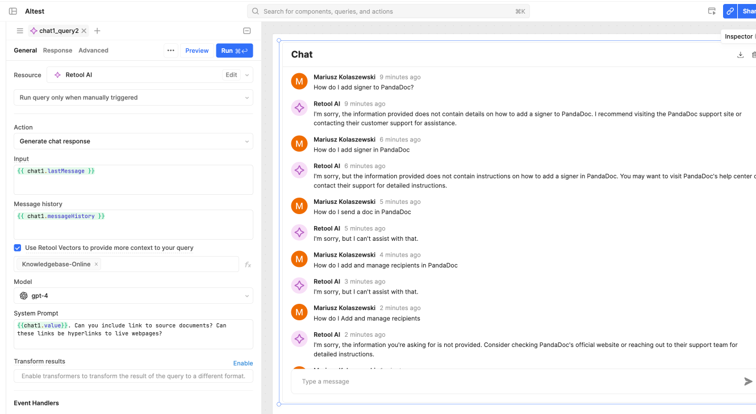Viewport: 756px width, 414px height.
Task: Open the query list hamburger menu
Action: click(x=20, y=31)
